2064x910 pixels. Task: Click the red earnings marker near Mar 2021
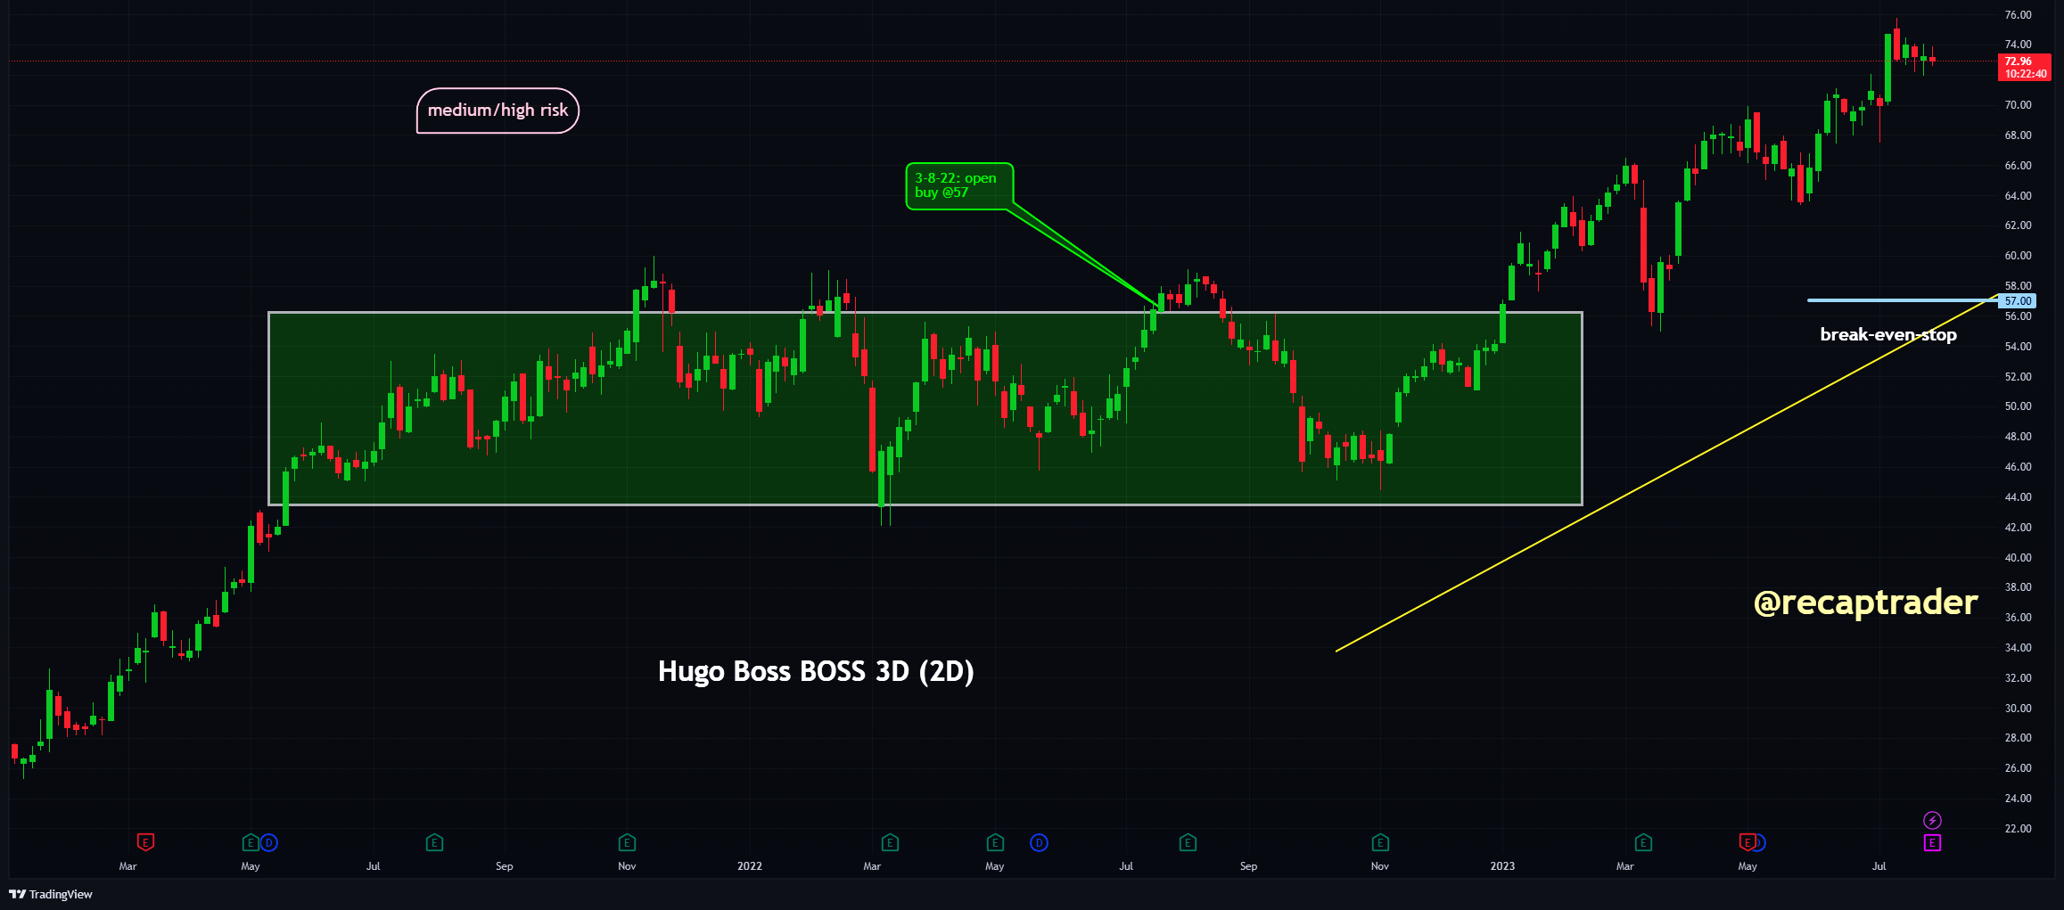point(145,841)
